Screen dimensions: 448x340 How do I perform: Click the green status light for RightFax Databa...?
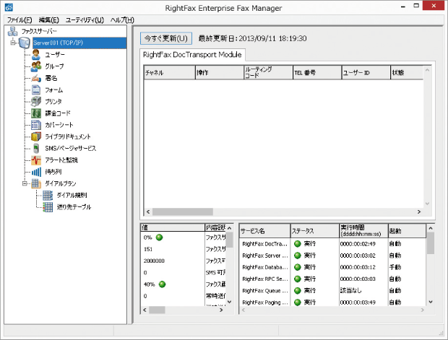tap(298, 267)
